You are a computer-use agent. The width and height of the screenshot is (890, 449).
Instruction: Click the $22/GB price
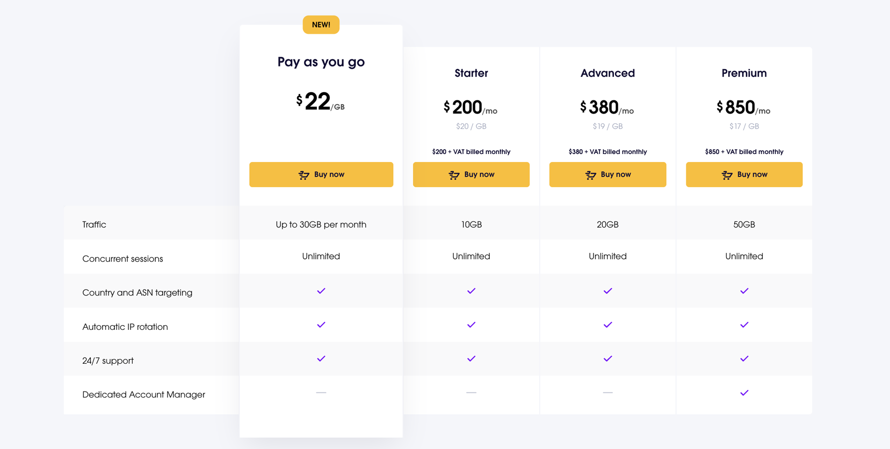click(321, 101)
